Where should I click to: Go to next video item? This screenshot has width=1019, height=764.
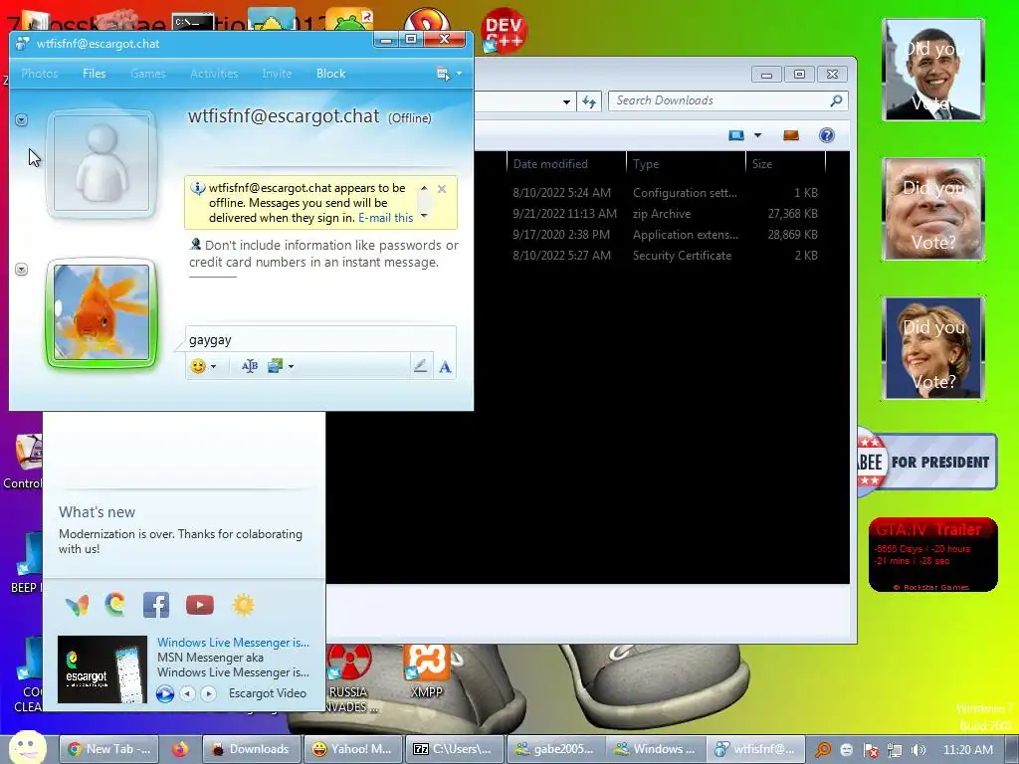(x=208, y=693)
